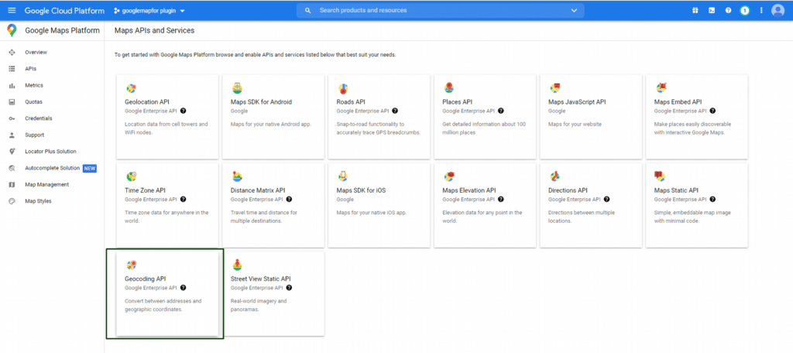Open APIs in the left sidebar
Image resolution: width=793 pixels, height=353 pixels.
[x=31, y=69]
